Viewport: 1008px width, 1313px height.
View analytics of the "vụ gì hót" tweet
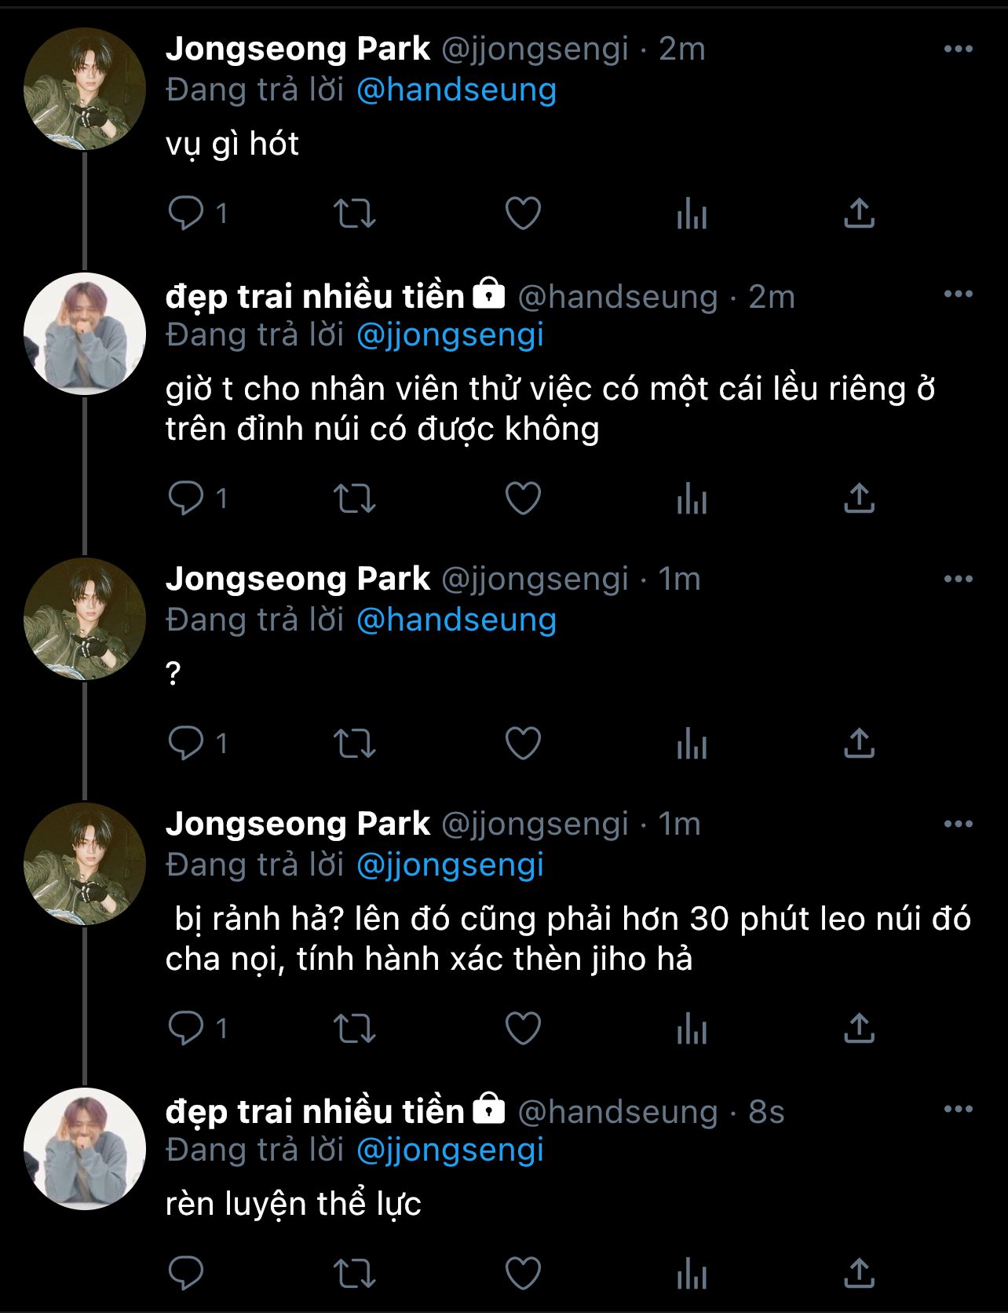(x=692, y=213)
